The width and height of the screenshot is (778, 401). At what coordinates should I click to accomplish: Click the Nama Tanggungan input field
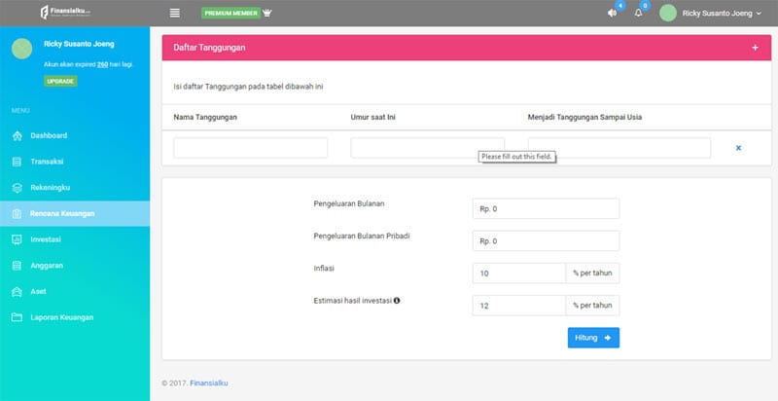point(251,148)
